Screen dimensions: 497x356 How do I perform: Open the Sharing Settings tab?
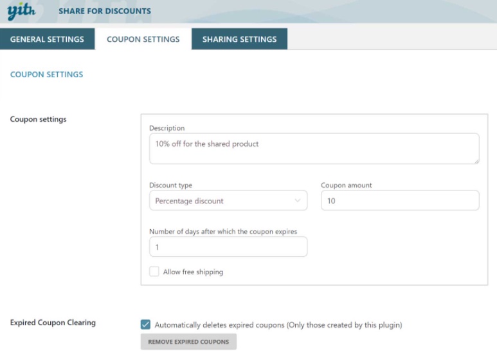pyautogui.click(x=239, y=39)
